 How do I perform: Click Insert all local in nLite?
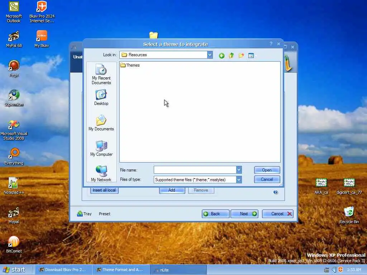[x=104, y=190]
